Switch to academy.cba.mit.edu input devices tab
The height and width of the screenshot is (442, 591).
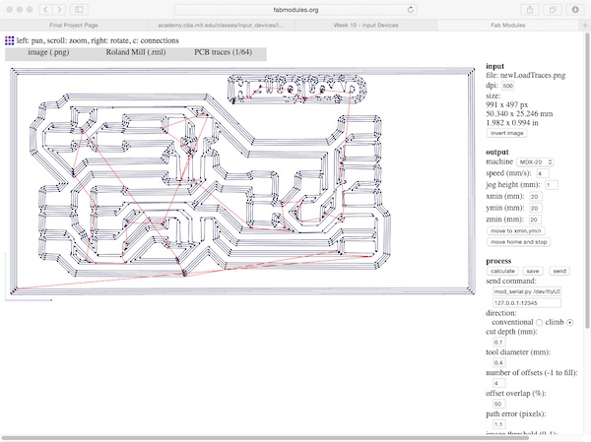[x=221, y=26]
